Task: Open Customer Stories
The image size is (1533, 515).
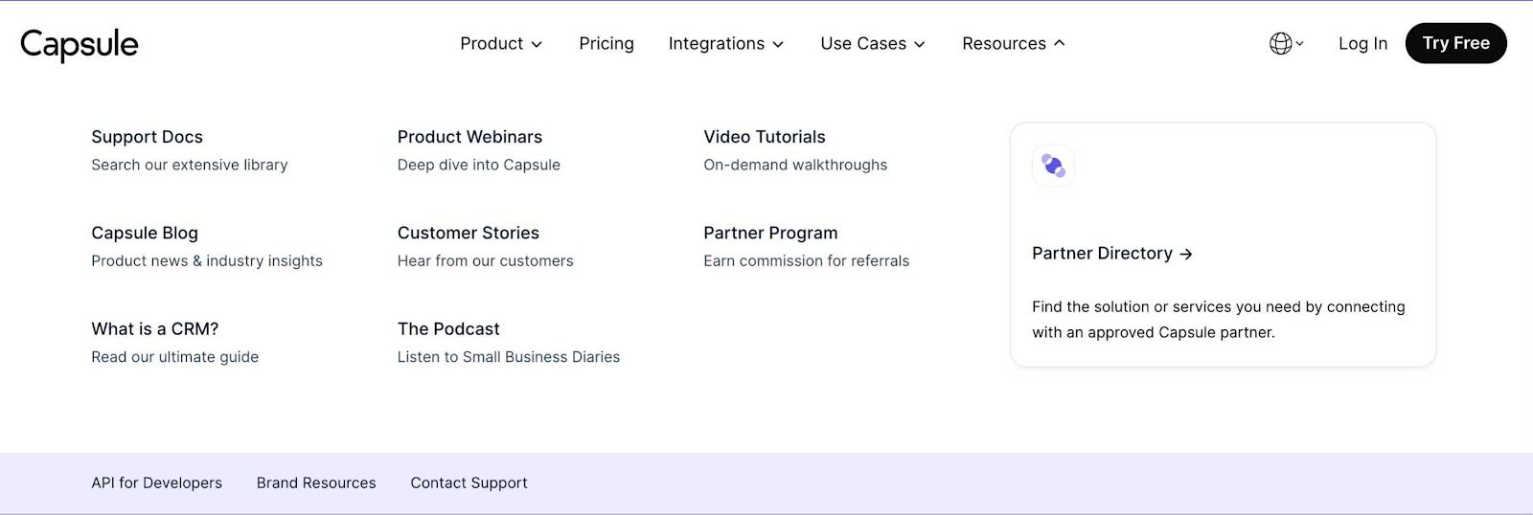Action: 469,233
